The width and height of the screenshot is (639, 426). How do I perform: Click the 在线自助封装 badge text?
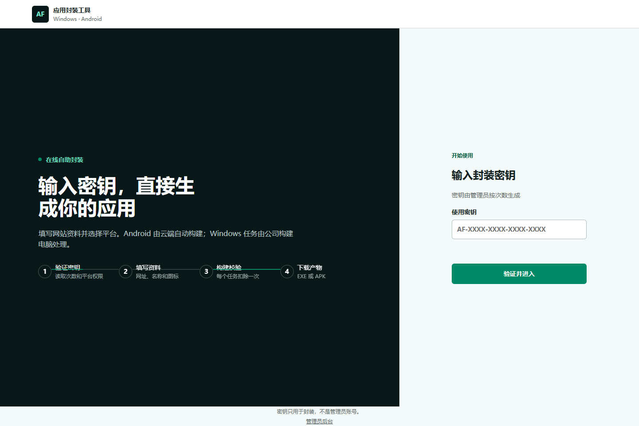tap(65, 160)
